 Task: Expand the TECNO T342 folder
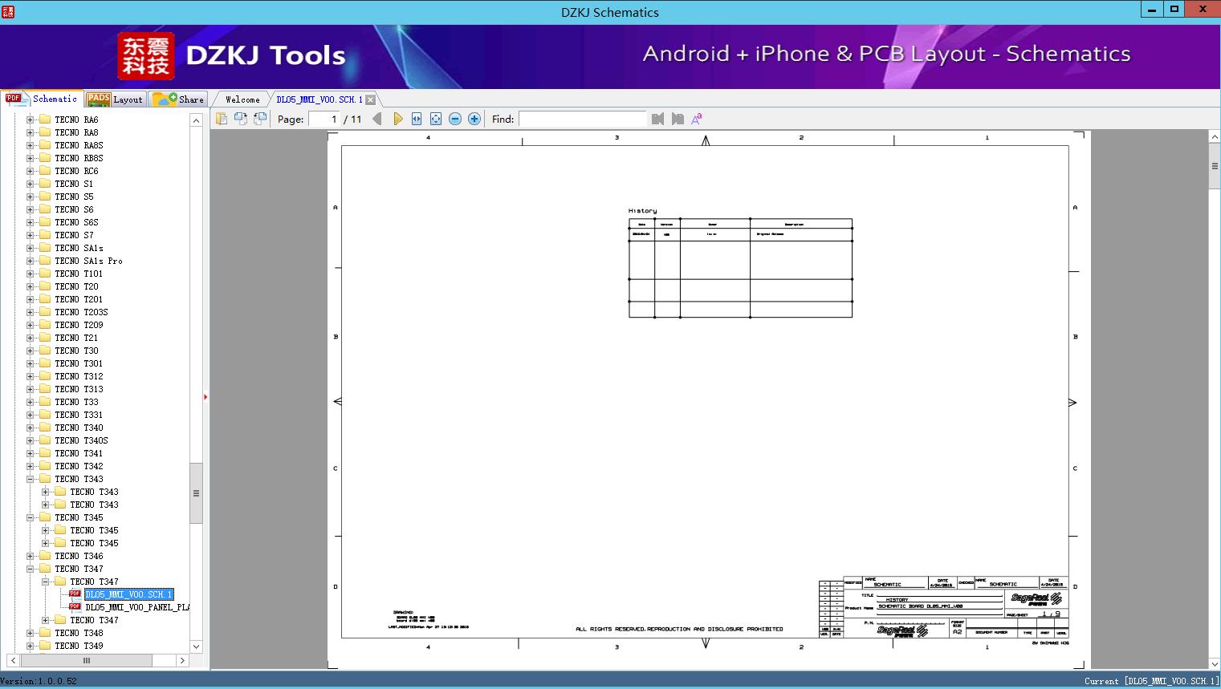click(30, 466)
